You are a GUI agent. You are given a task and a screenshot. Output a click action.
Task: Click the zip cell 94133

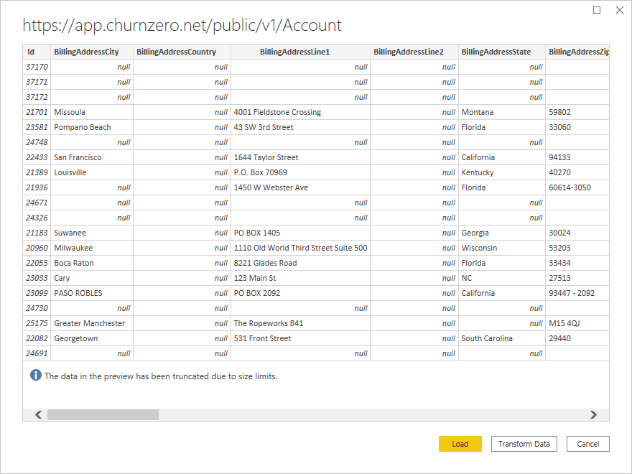[x=577, y=157]
